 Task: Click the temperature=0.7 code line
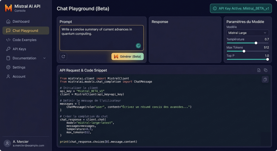click(80, 129)
